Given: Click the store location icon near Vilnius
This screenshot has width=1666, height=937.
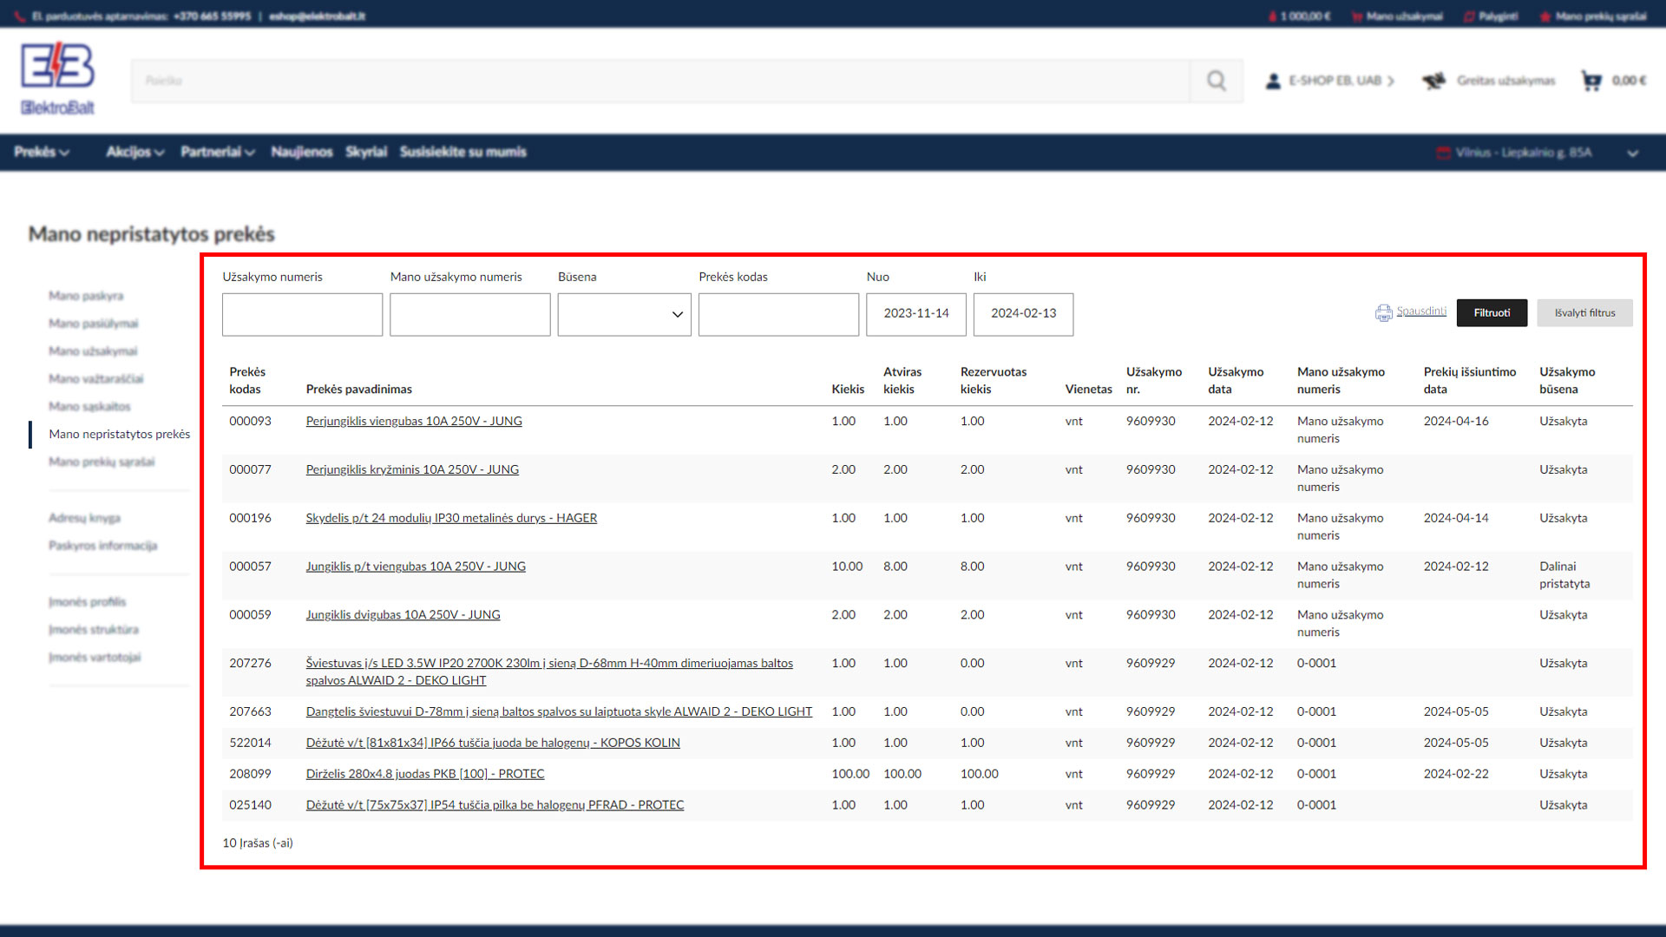Looking at the screenshot, I should (x=1444, y=153).
